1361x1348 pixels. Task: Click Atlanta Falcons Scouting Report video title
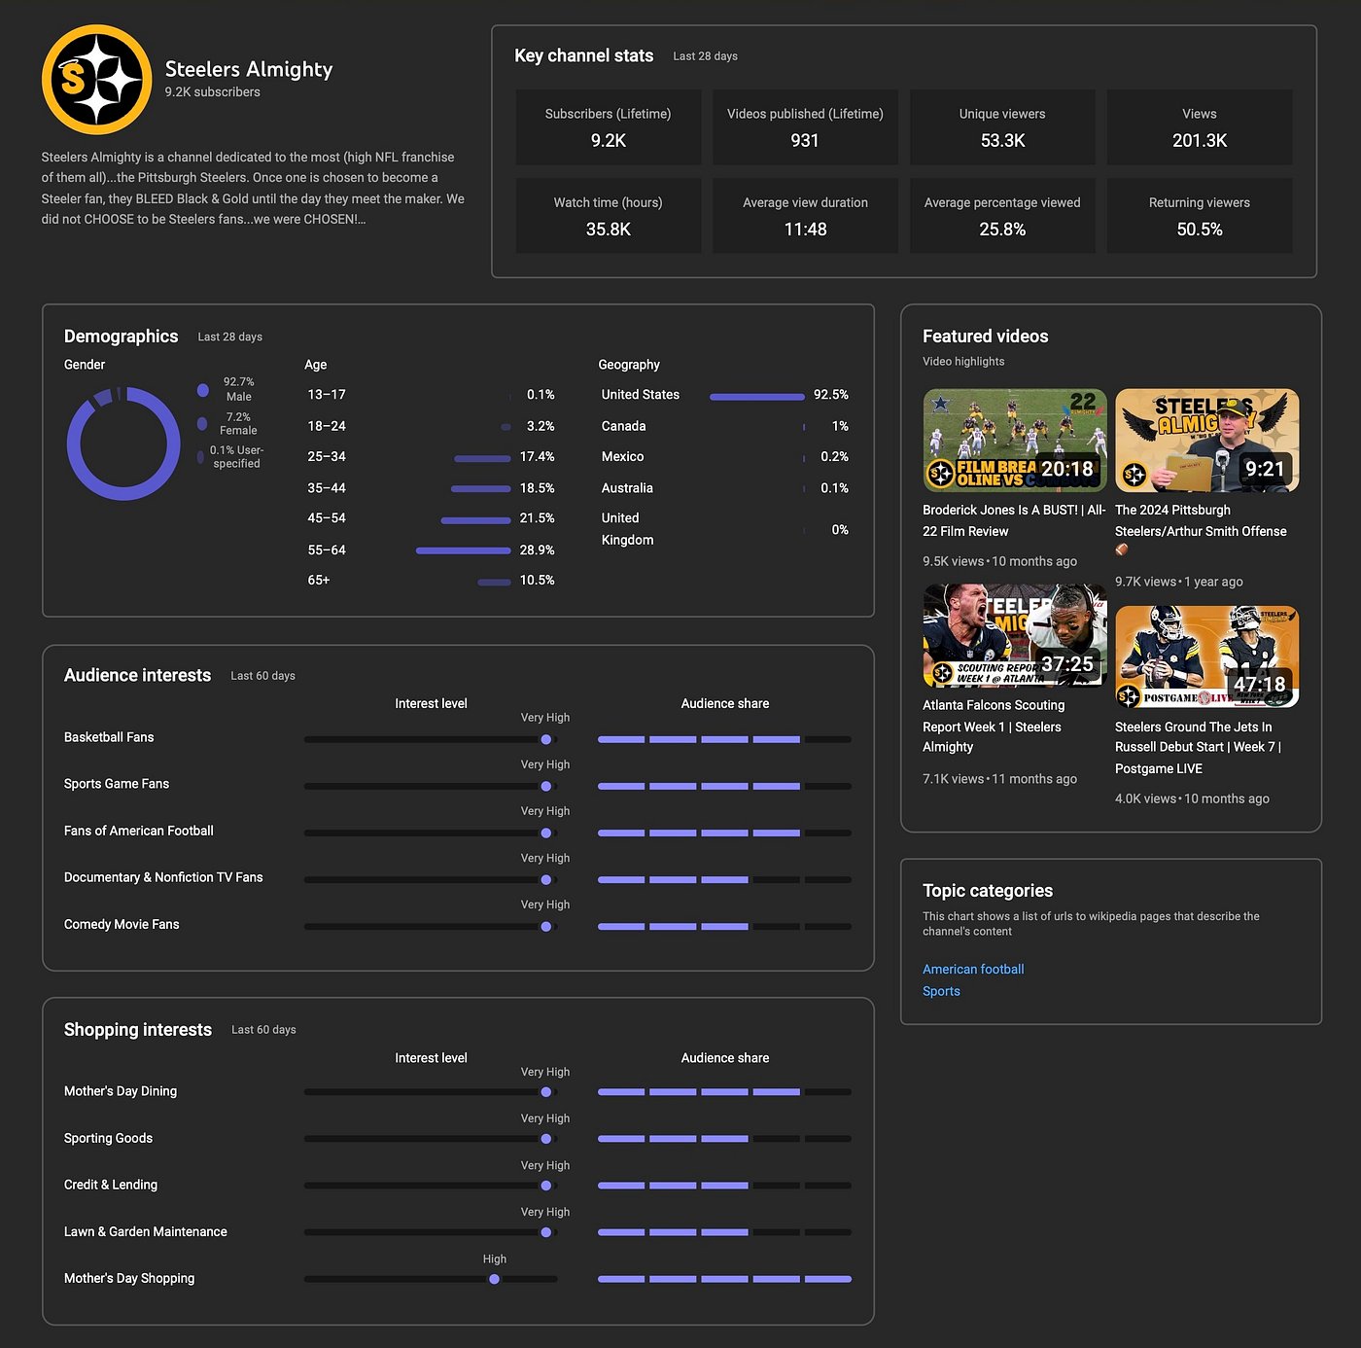point(994,726)
